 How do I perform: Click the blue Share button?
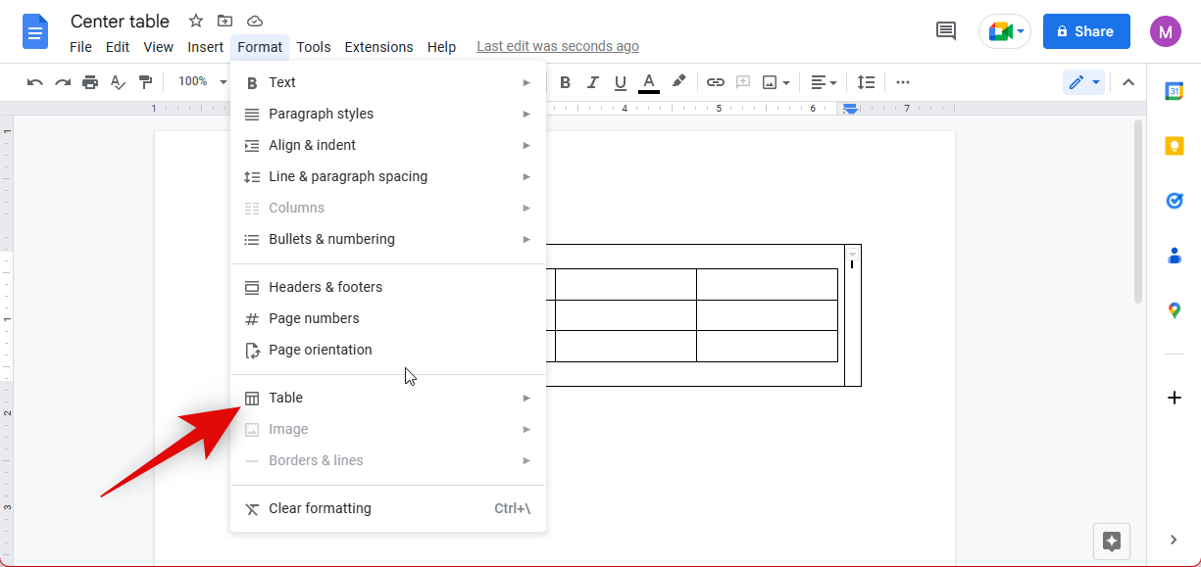1085,31
